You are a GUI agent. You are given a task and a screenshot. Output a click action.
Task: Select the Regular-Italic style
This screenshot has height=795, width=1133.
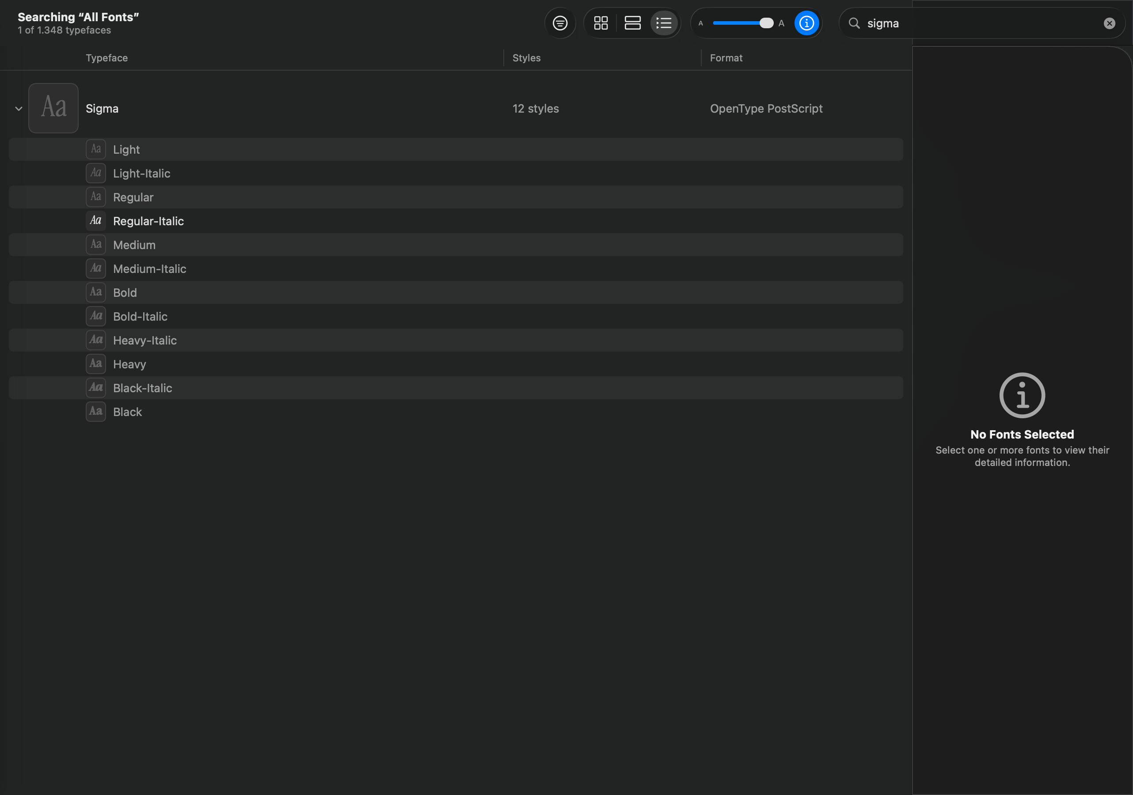pyautogui.click(x=148, y=221)
